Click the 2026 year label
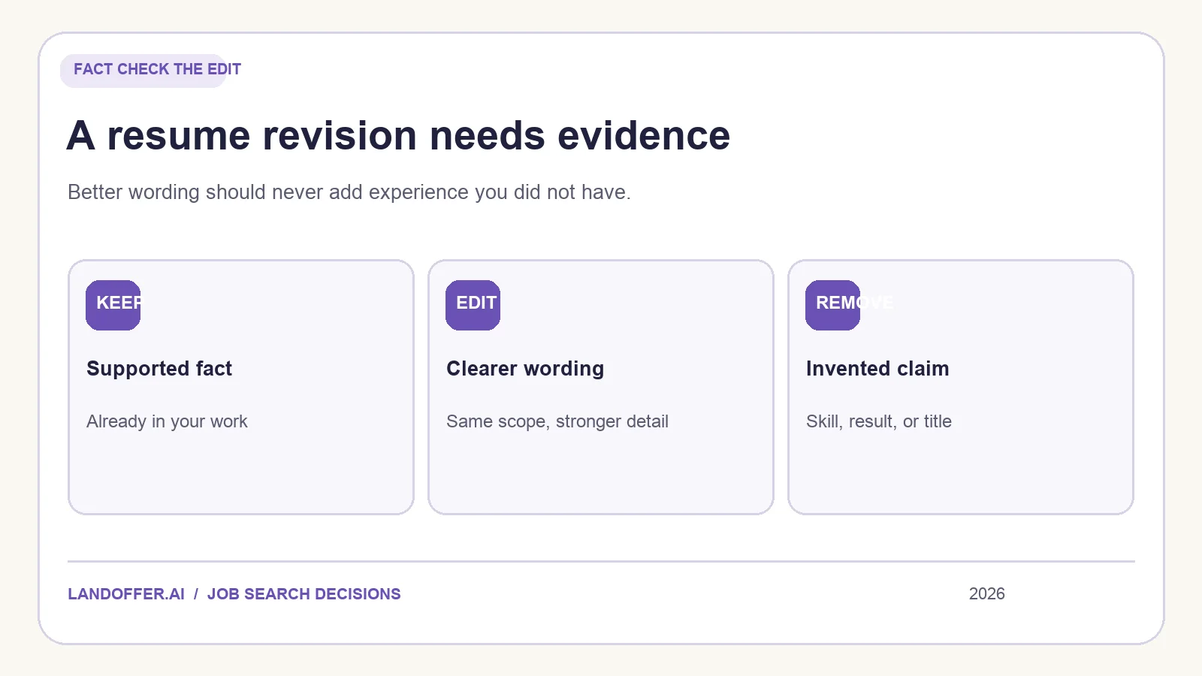 987,594
